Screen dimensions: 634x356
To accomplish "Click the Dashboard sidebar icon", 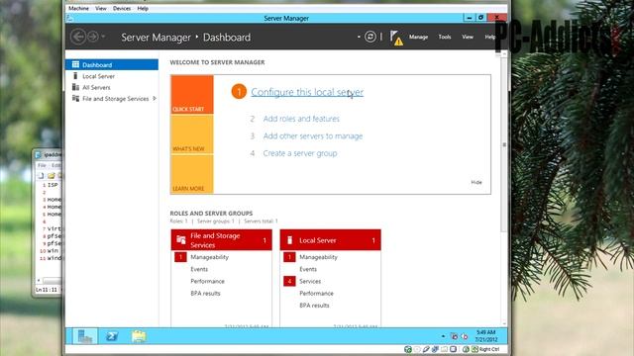I will (75, 64).
